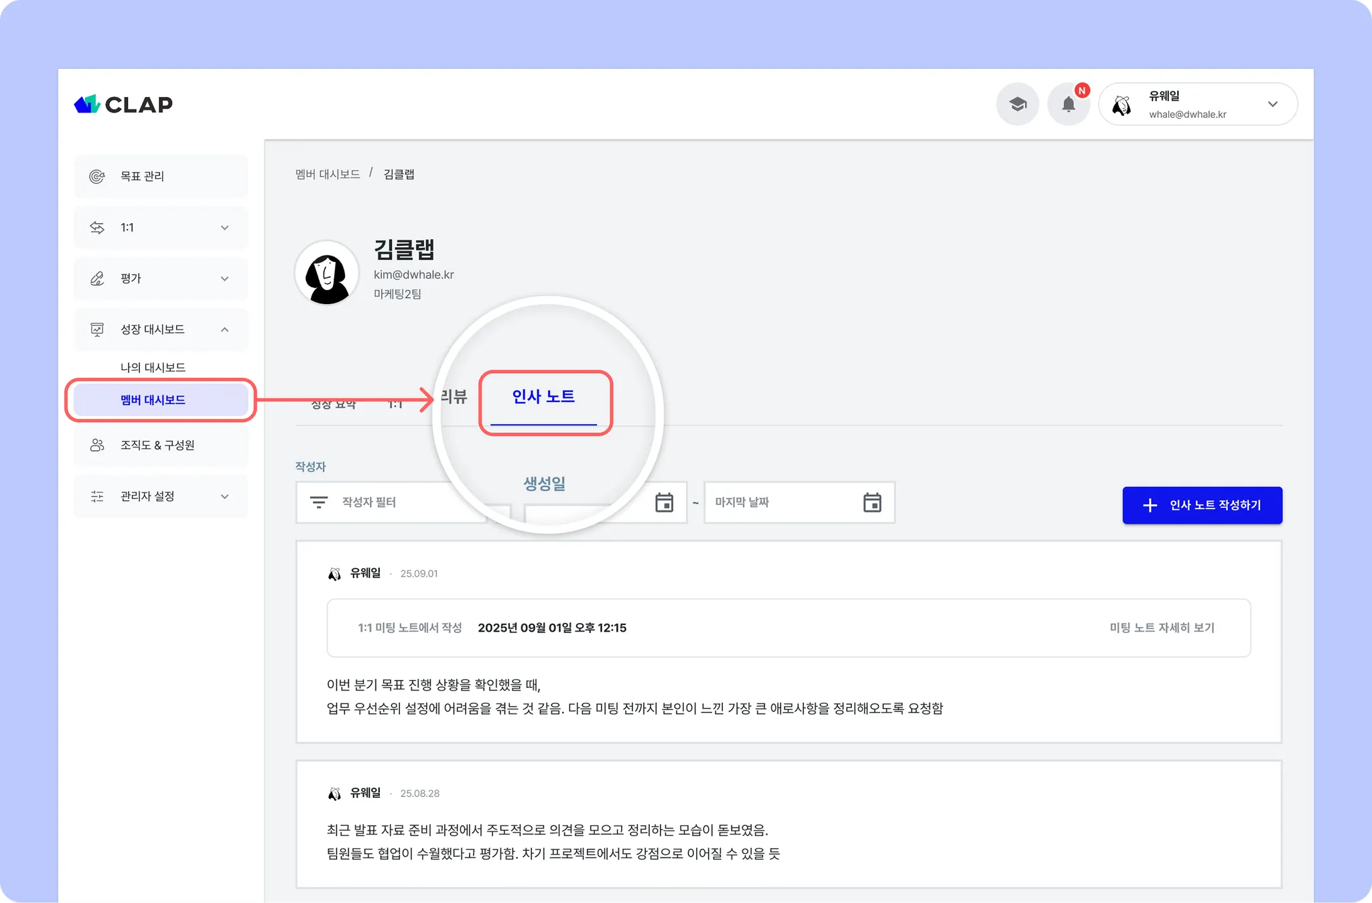Image resolution: width=1372 pixels, height=903 pixels.
Task: Select the 인사 노트 tab
Action: point(543,397)
